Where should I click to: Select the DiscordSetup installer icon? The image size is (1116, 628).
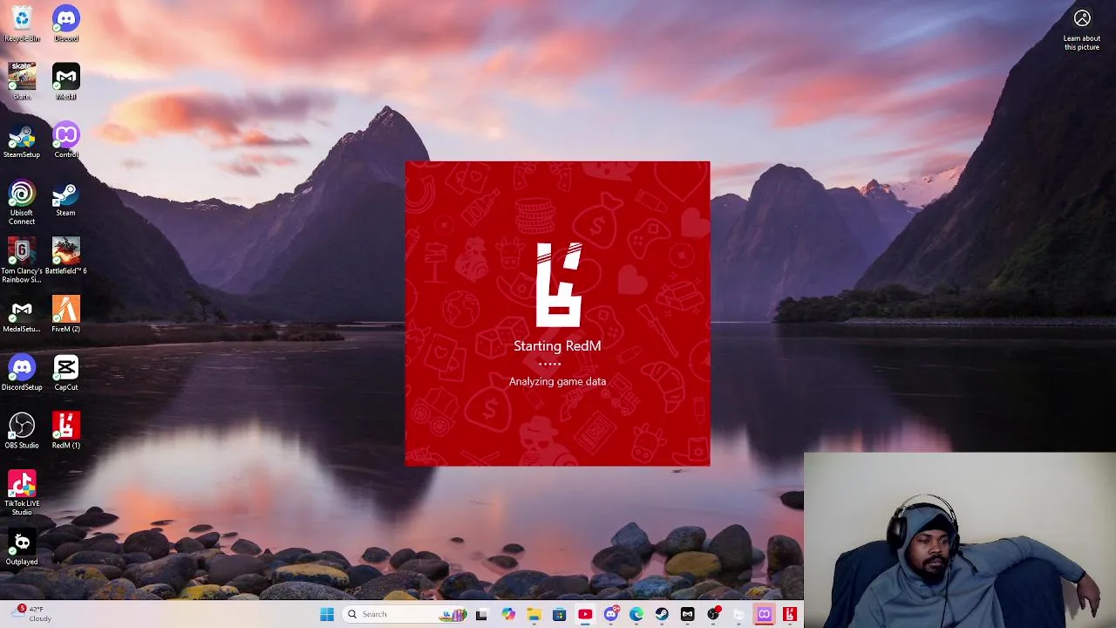pyautogui.click(x=22, y=372)
